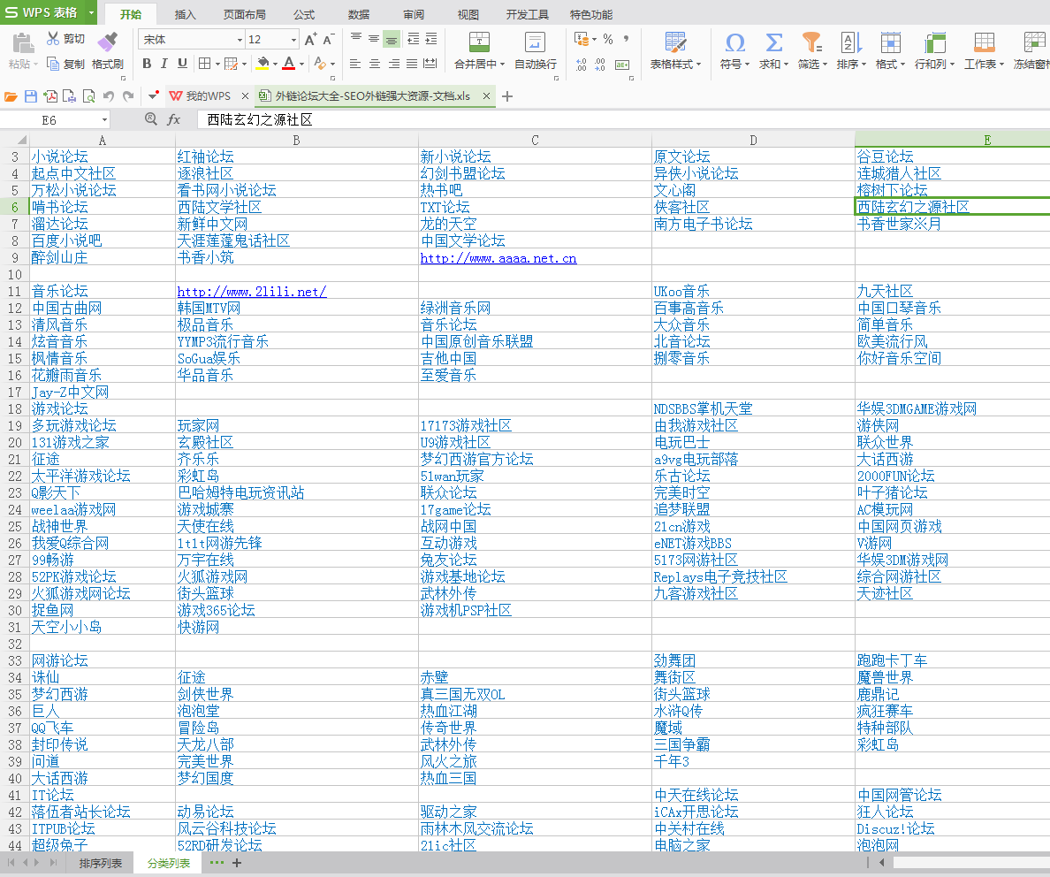Click the decrease decimal places icon
Viewport: 1050px width, 877px height.
[x=600, y=65]
